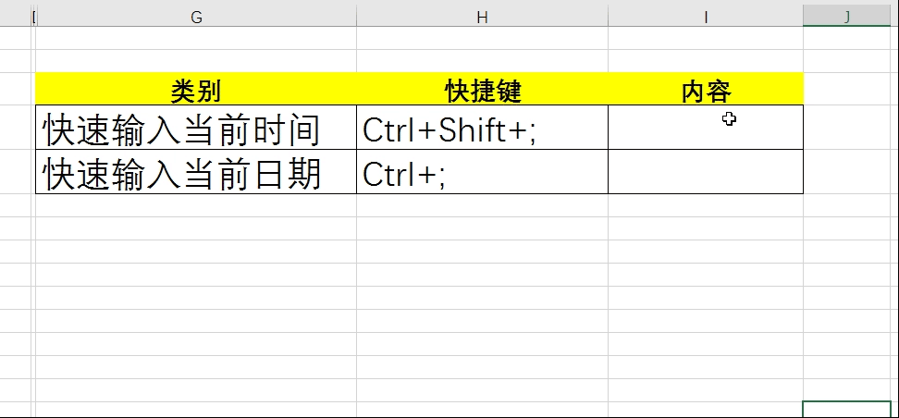Click empty 内容 cell for current time

(706, 128)
